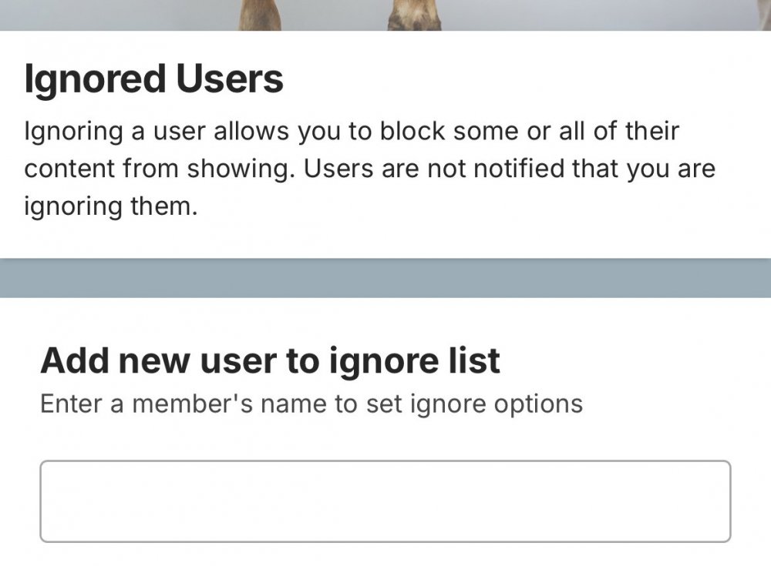
Task: Click the description line starting "Ignoring a user"
Action: coord(351,131)
